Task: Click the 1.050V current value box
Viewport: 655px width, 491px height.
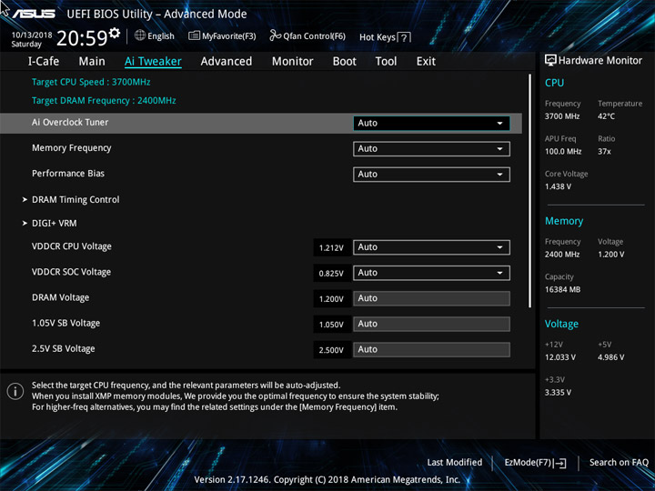Action: click(x=332, y=325)
